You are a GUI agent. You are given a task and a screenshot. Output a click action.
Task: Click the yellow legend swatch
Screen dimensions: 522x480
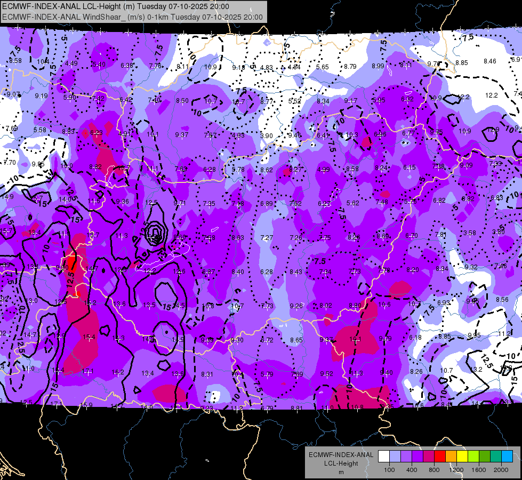[462, 457]
